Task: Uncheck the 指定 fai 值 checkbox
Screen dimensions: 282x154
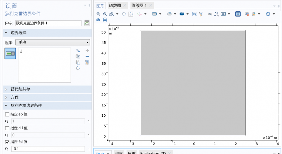Action: click(7, 142)
